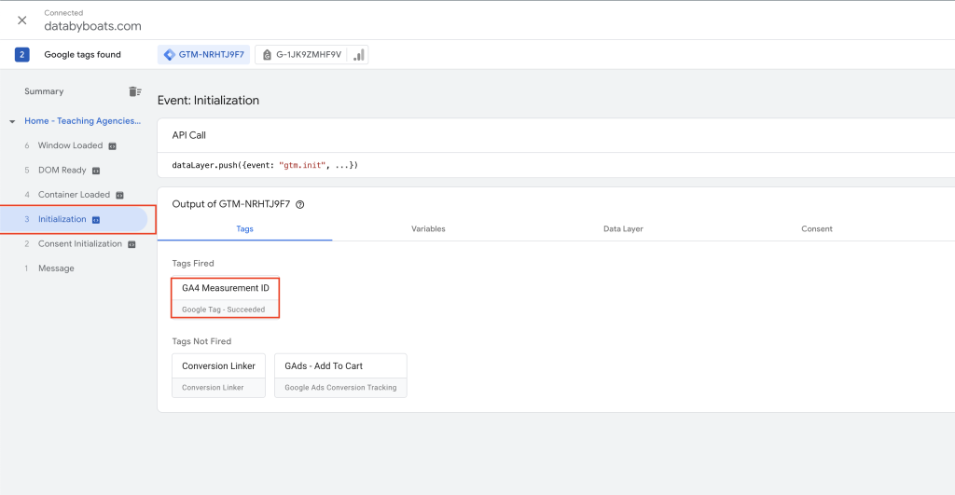Open the GA4 Measurement ID fired tag card
955x495 pixels.
pyautogui.click(x=226, y=297)
